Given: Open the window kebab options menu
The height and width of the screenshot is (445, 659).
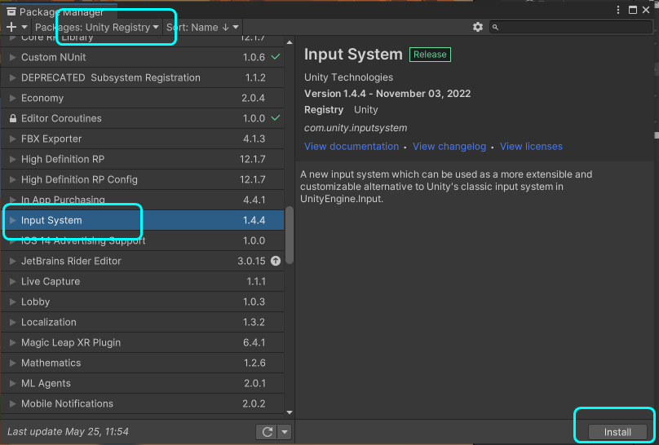Looking at the screenshot, I should tap(618, 10).
